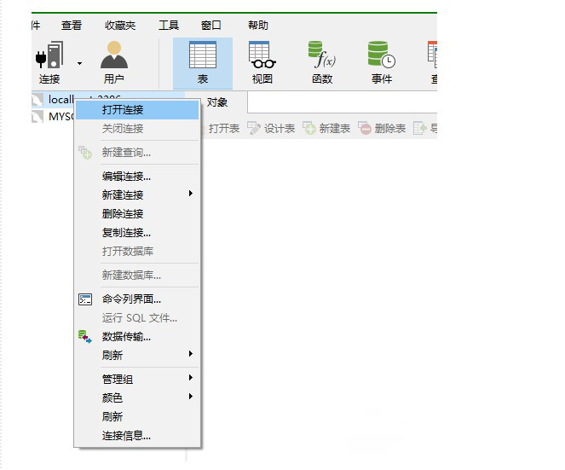The width and height of the screenshot is (565, 470).
Task: Click the data transfer (数据传输) icon
Action: click(85, 337)
